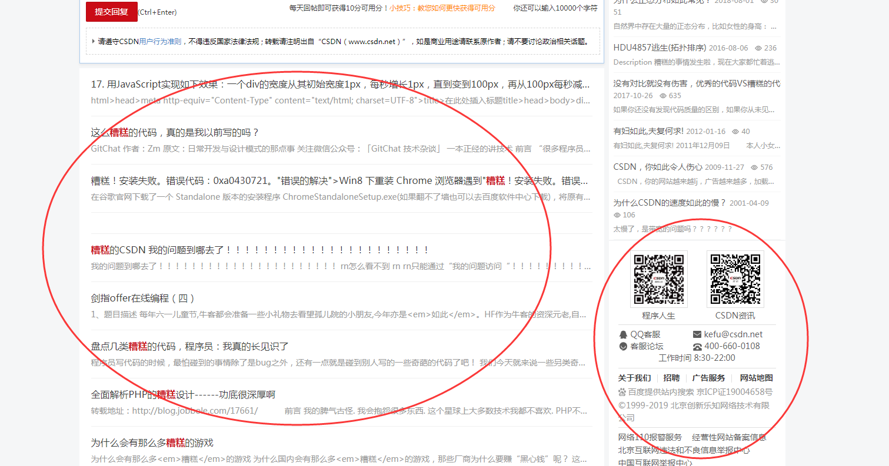The height and width of the screenshot is (466, 889).
Task: Open the 招聘 footer link
Action: tap(671, 378)
